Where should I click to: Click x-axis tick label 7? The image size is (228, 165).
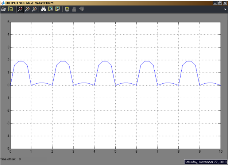(158, 152)
